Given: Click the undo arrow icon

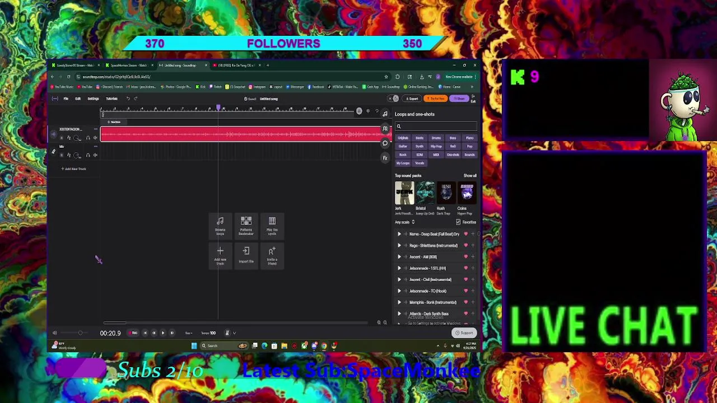Looking at the screenshot, I should pos(128,99).
